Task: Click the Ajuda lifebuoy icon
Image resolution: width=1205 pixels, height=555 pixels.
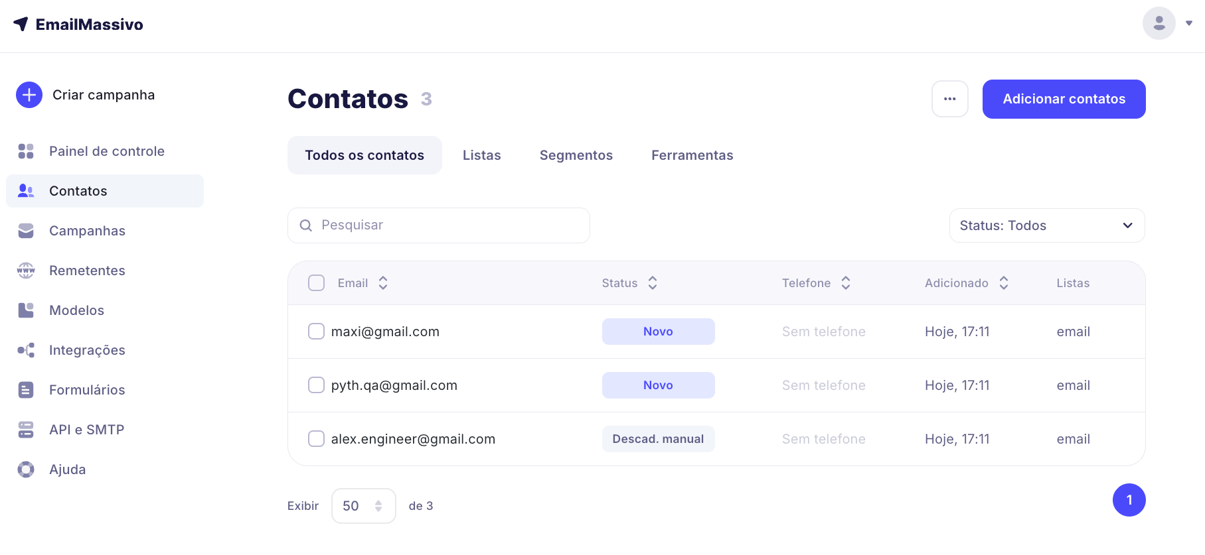Action: click(x=26, y=469)
